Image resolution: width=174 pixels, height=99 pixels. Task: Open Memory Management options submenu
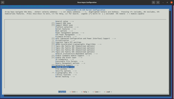(70, 63)
